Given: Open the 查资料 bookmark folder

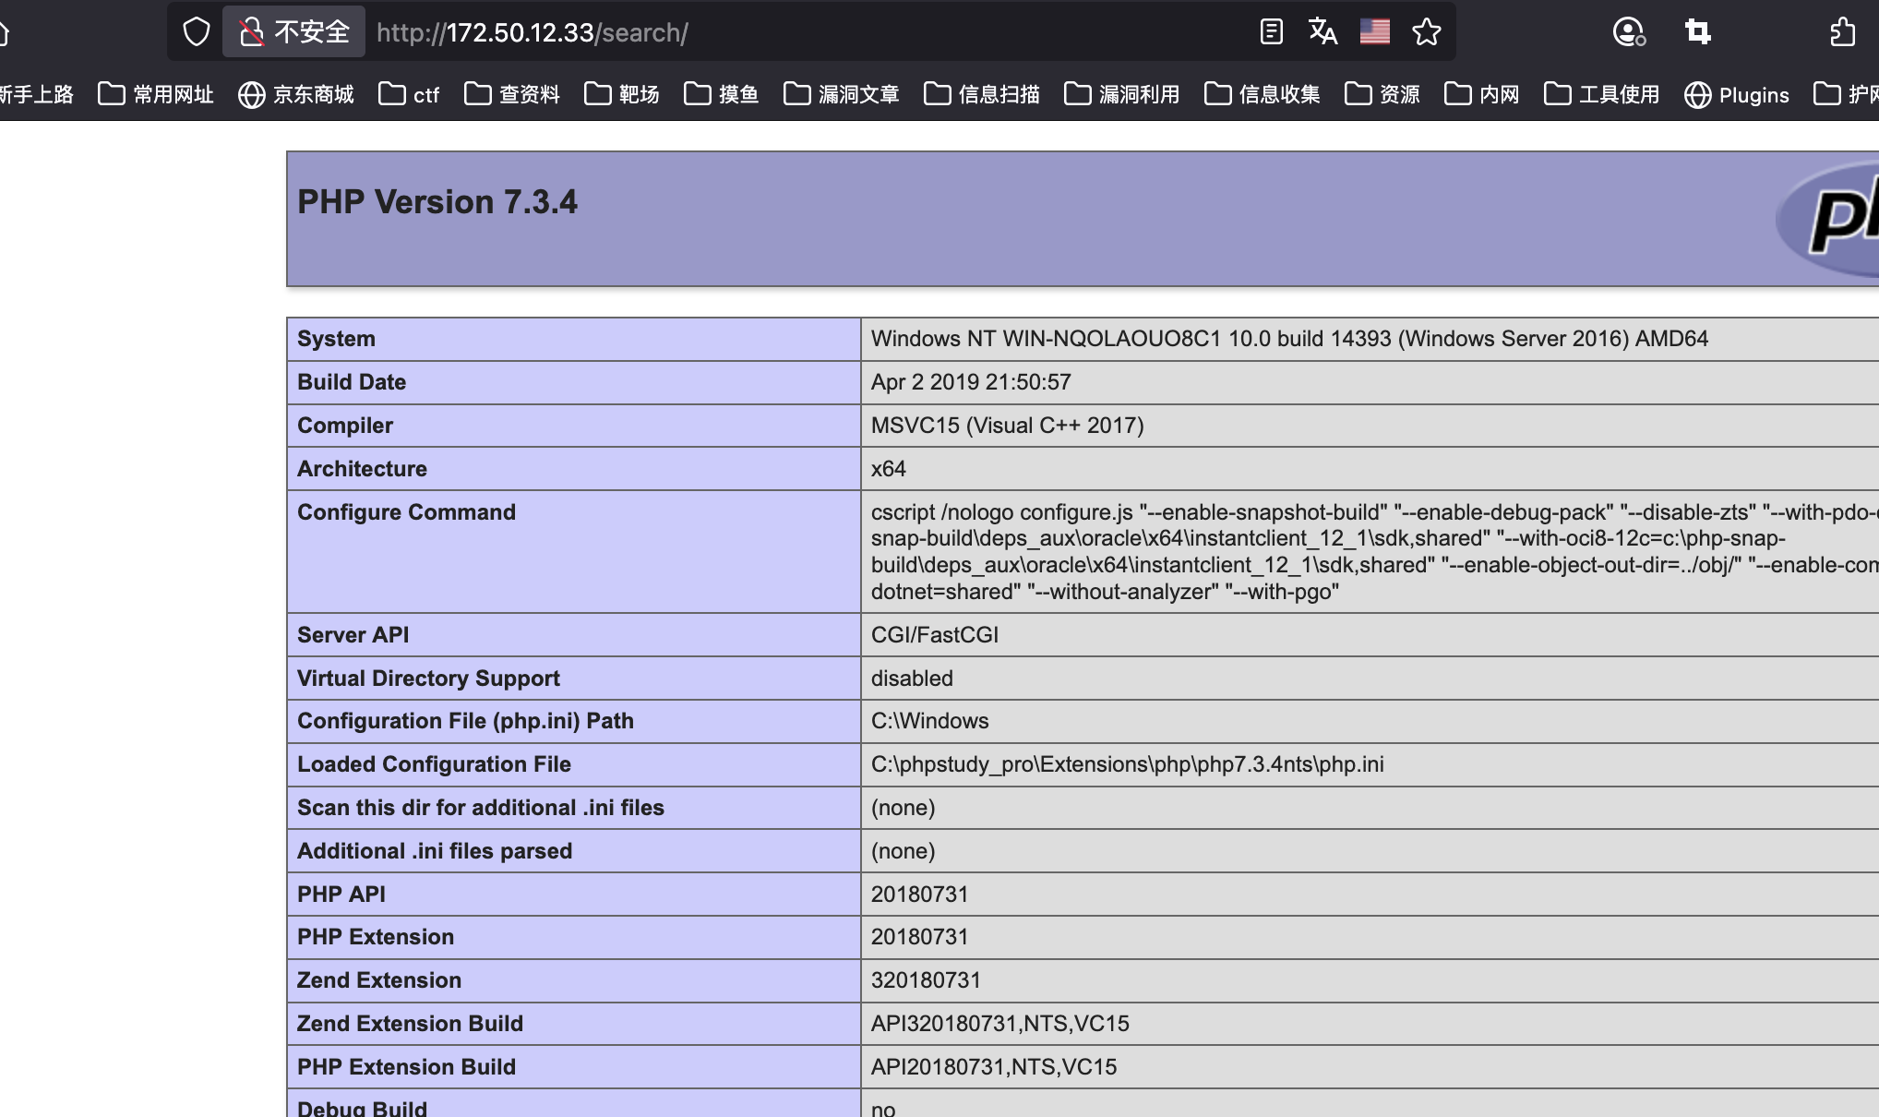Looking at the screenshot, I should pos(512,94).
